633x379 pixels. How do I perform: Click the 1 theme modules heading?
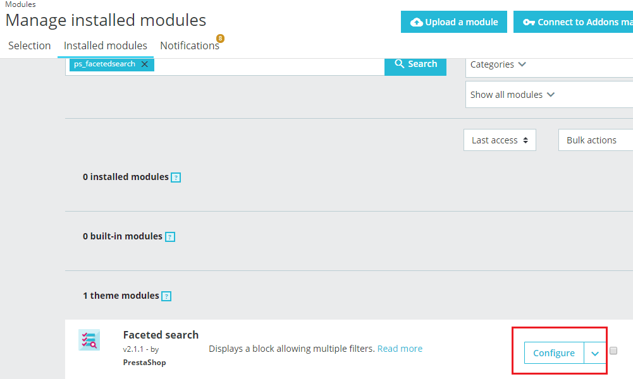[x=121, y=296]
